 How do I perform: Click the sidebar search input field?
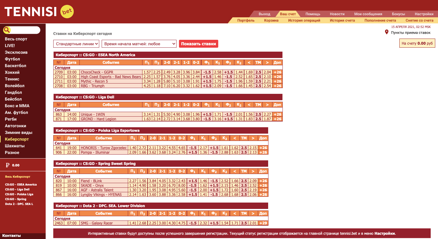coord(25,30)
